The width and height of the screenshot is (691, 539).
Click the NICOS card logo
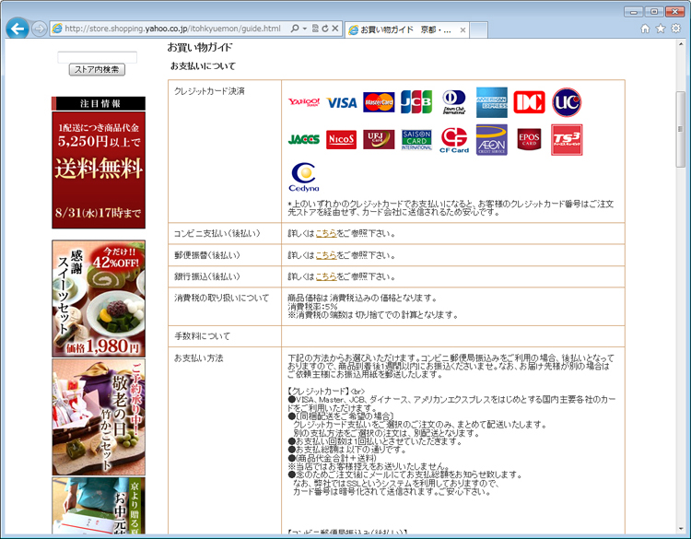click(342, 140)
